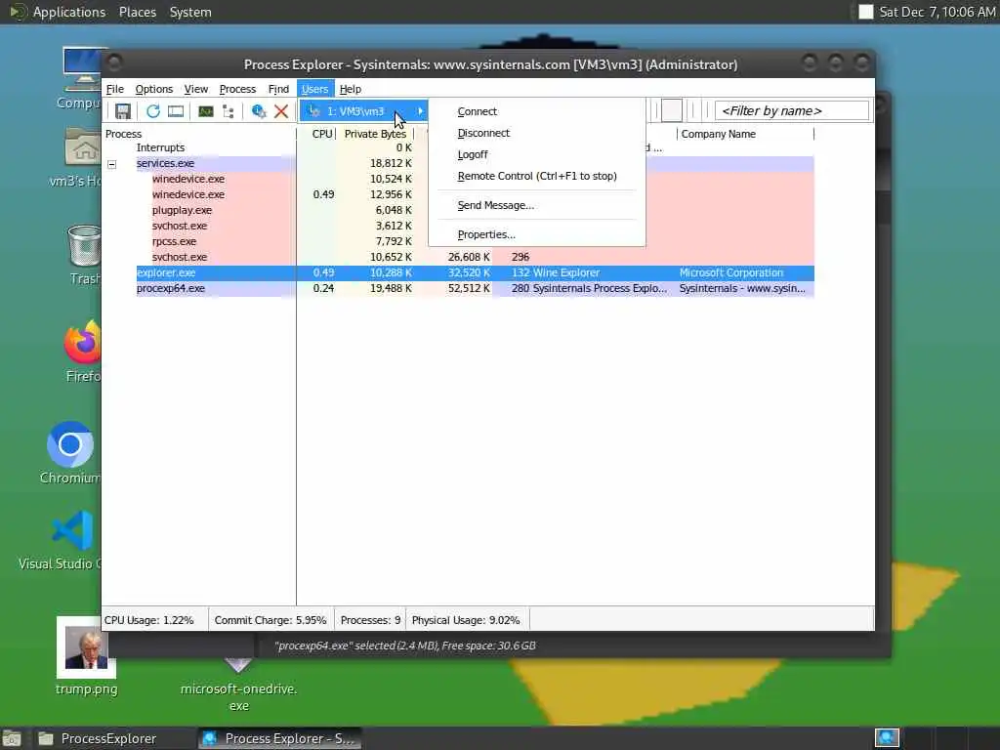The image size is (1000, 750).
Task: Select the services.exe process row
Action: pyautogui.click(x=459, y=163)
